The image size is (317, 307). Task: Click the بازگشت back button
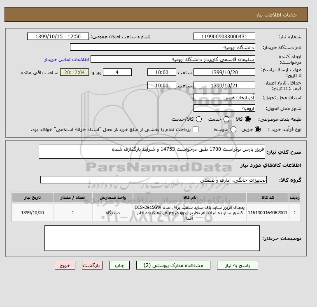pyautogui.click(x=92, y=265)
